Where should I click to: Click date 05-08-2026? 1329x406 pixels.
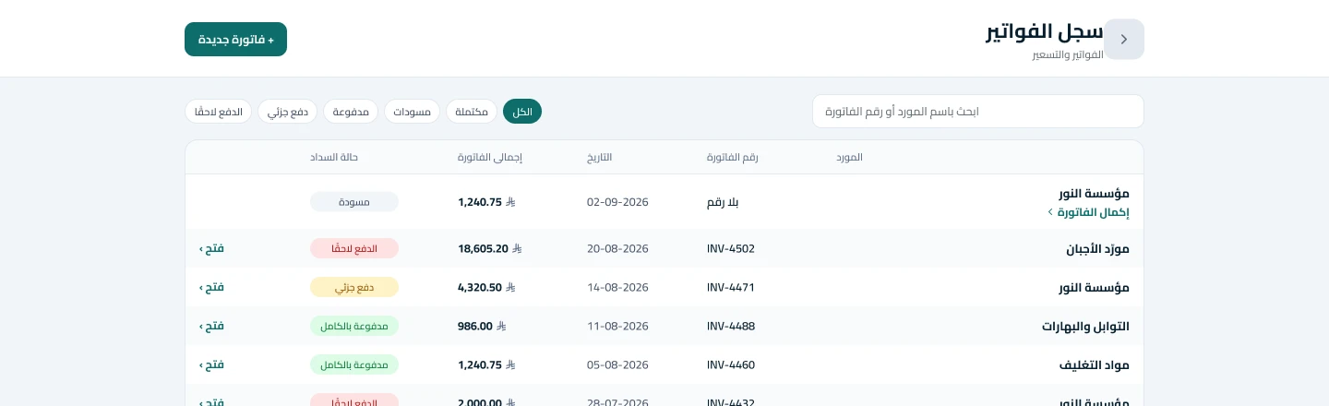click(x=617, y=364)
